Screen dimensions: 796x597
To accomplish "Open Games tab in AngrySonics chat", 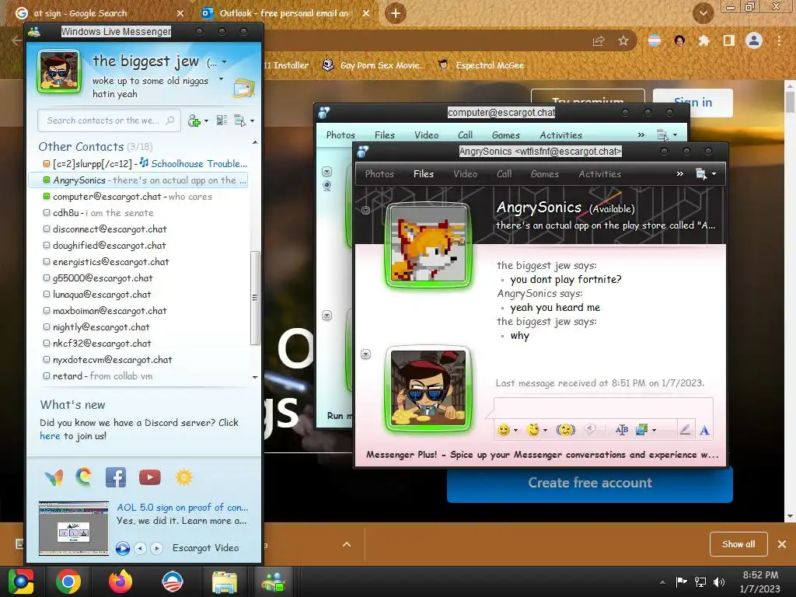I will [x=545, y=173].
